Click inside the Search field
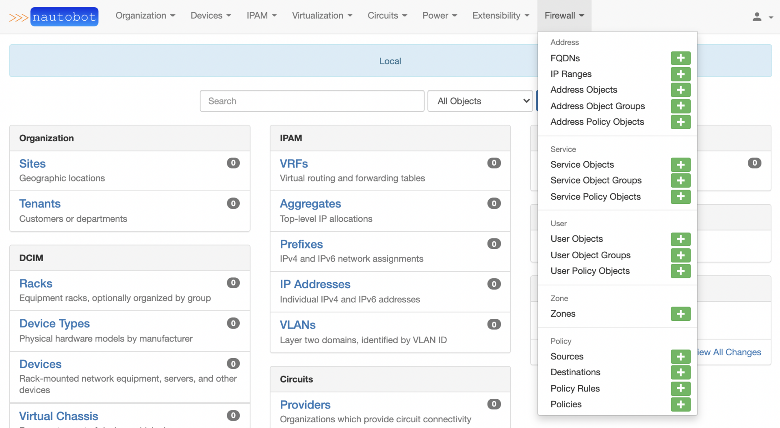This screenshot has width=780, height=428. (x=311, y=101)
